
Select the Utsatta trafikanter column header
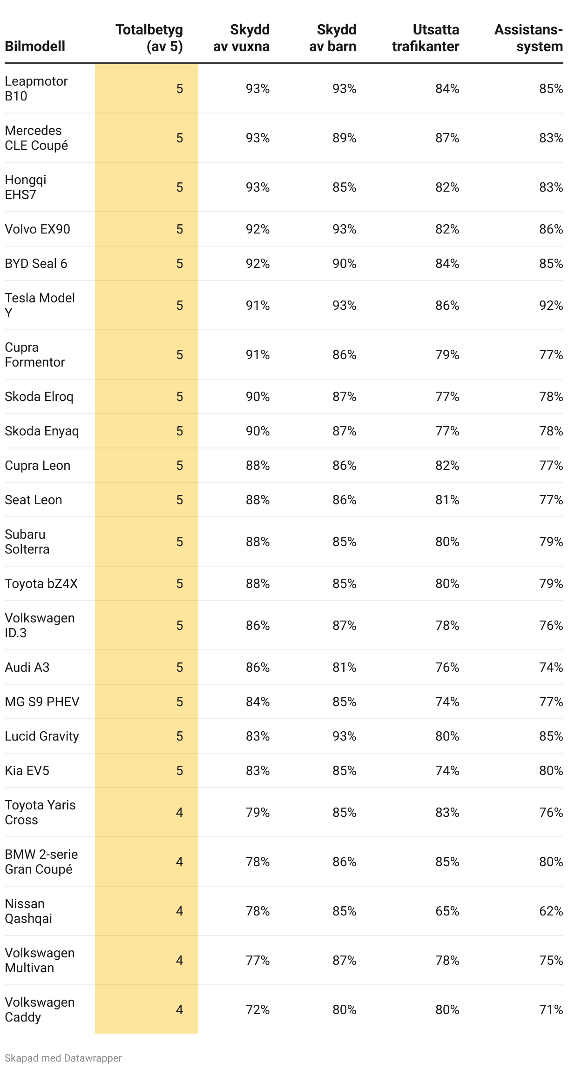[x=426, y=38]
